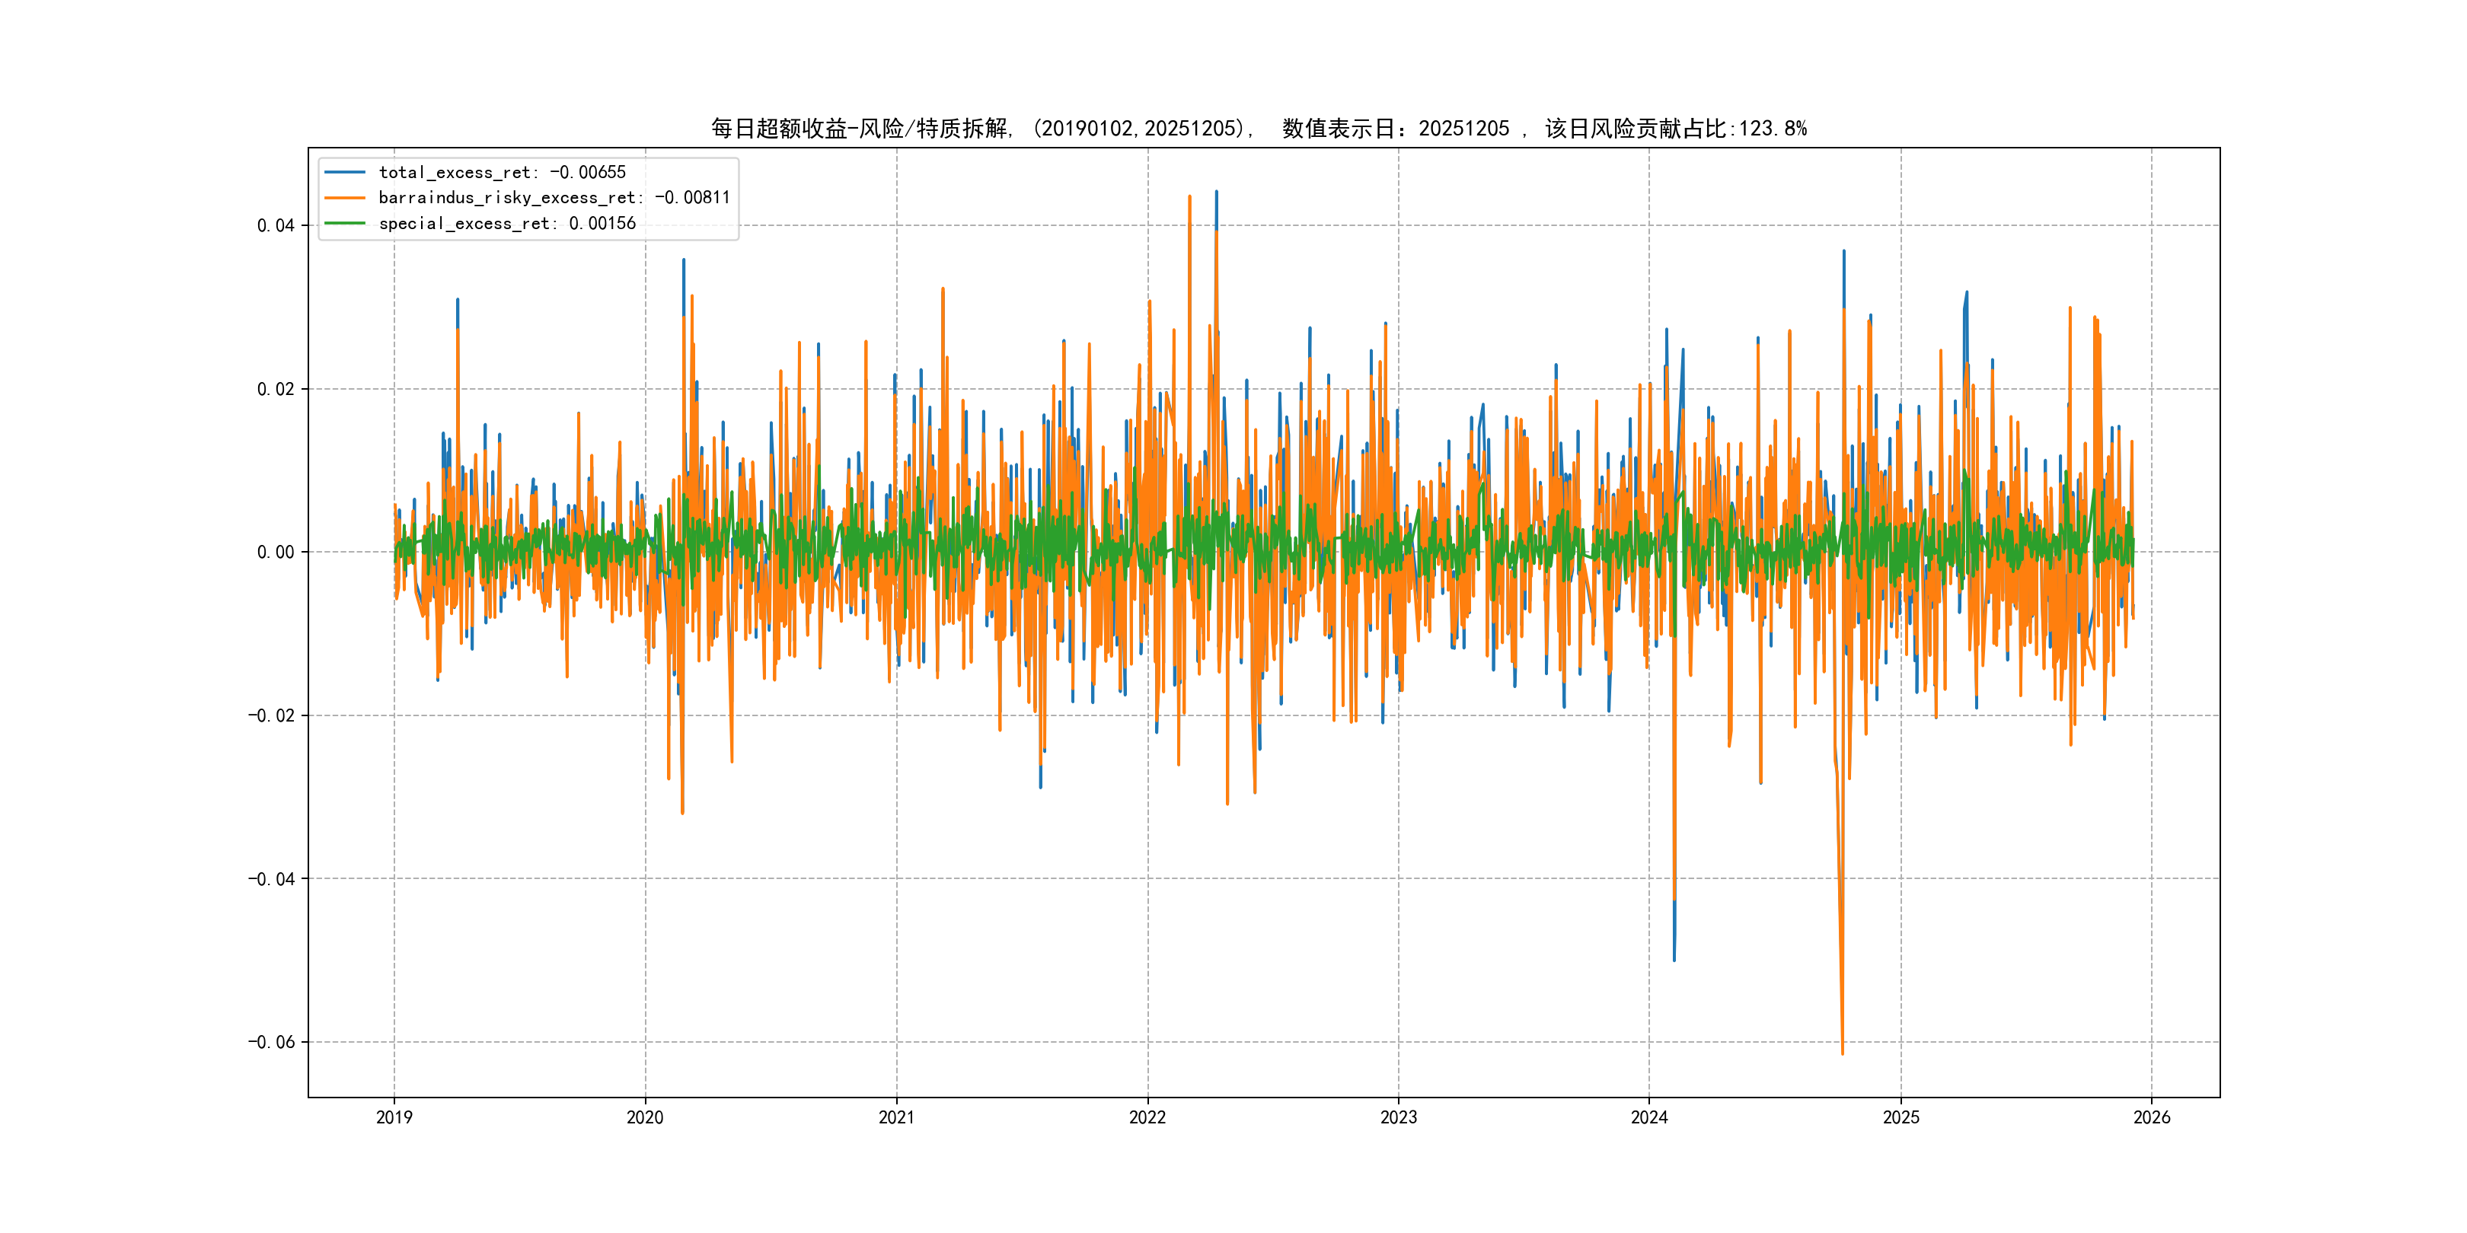Image resolution: width=2467 pixels, height=1233 pixels.
Task: Click the 2024 x-axis tick label
Action: [x=1649, y=1117]
